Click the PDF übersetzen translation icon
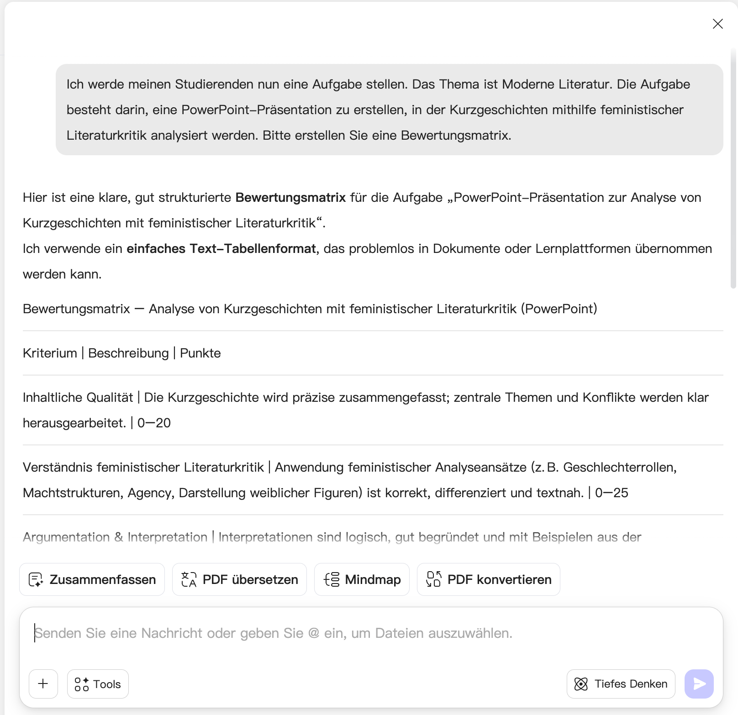Image resolution: width=738 pixels, height=715 pixels. 188,579
